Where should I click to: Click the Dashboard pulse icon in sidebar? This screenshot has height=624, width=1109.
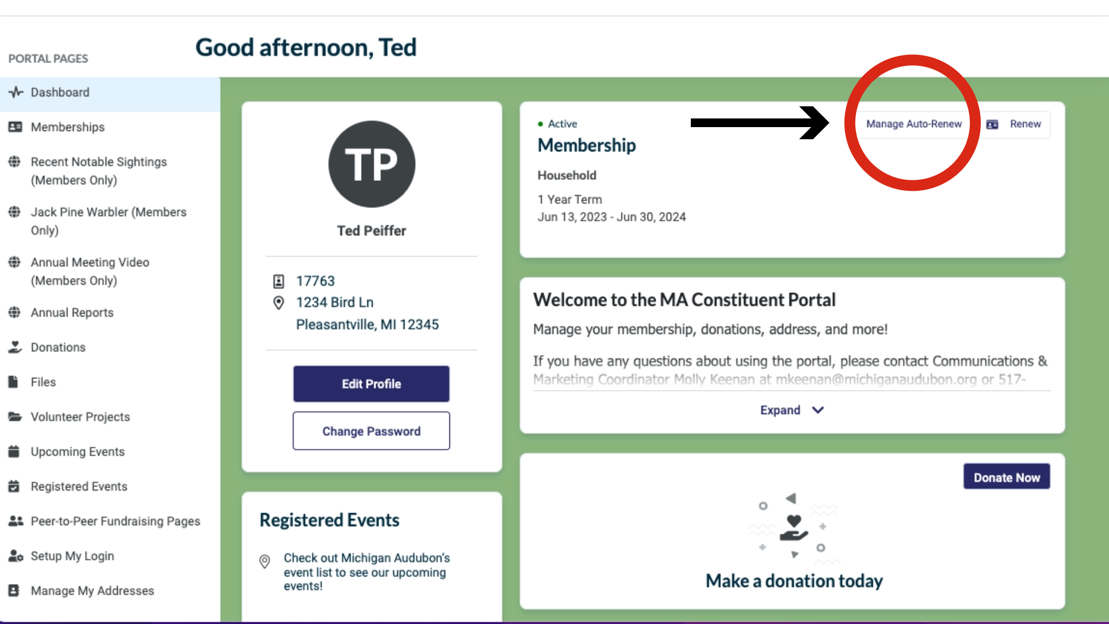coord(16,92)
